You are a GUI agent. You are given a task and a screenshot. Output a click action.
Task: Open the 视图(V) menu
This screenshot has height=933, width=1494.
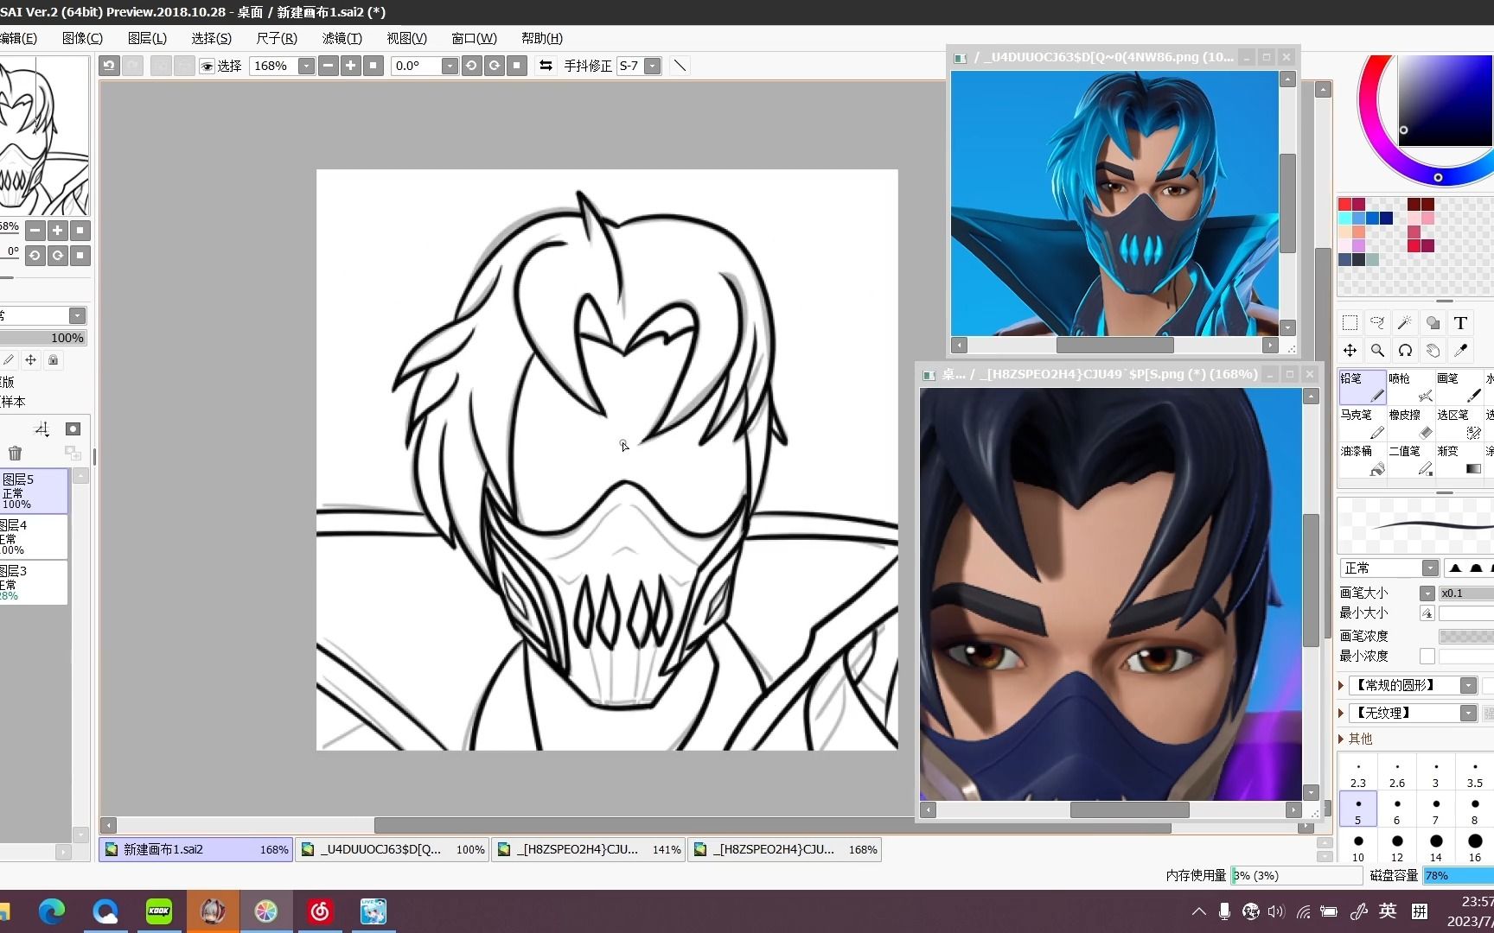point(406,38)
